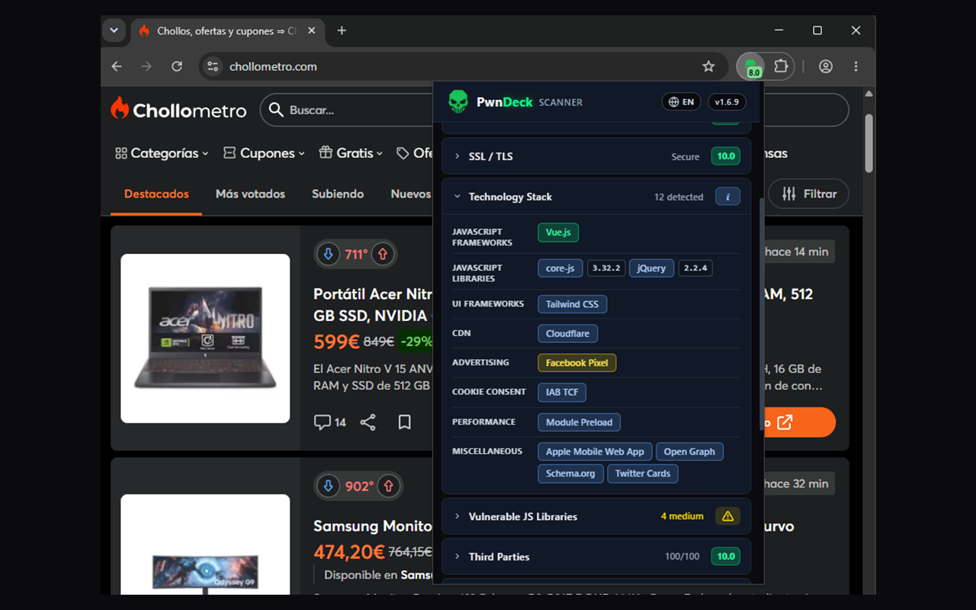Open the Chrome three-dot menu
This screenshot has height=610, width=976.
856,66
